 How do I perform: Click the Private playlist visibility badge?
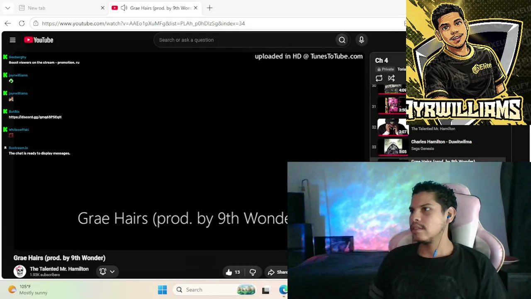(x=386, y=69)
